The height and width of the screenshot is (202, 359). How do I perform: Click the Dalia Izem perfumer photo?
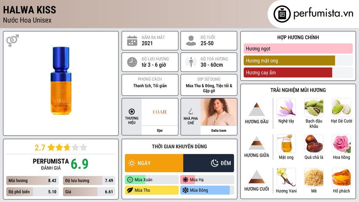(x=219, y=112)
